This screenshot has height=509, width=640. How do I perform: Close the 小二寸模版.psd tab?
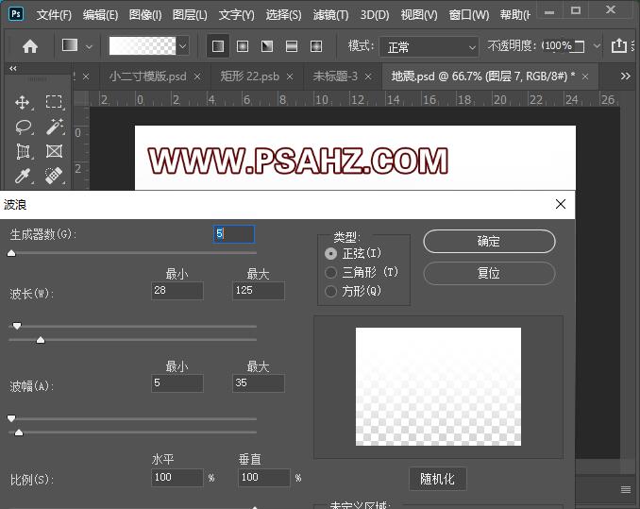coord(197,76)
